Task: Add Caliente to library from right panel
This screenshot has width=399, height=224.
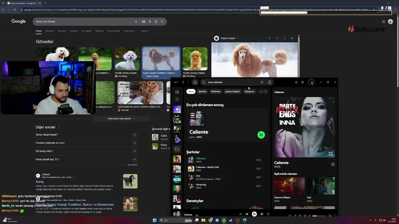Action: [333, 164]
